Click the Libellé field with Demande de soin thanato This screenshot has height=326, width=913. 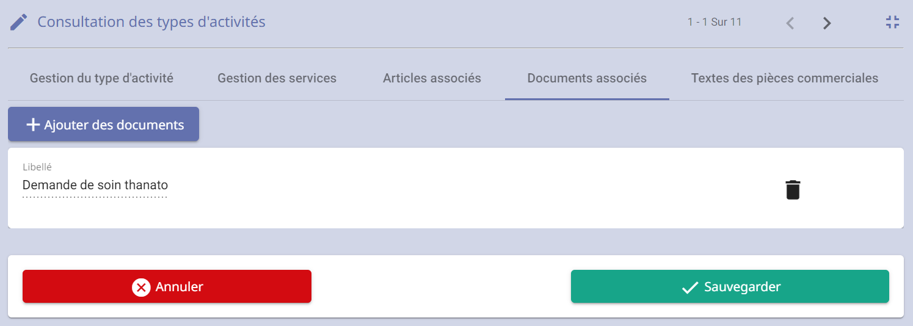(x=95, y=185)
